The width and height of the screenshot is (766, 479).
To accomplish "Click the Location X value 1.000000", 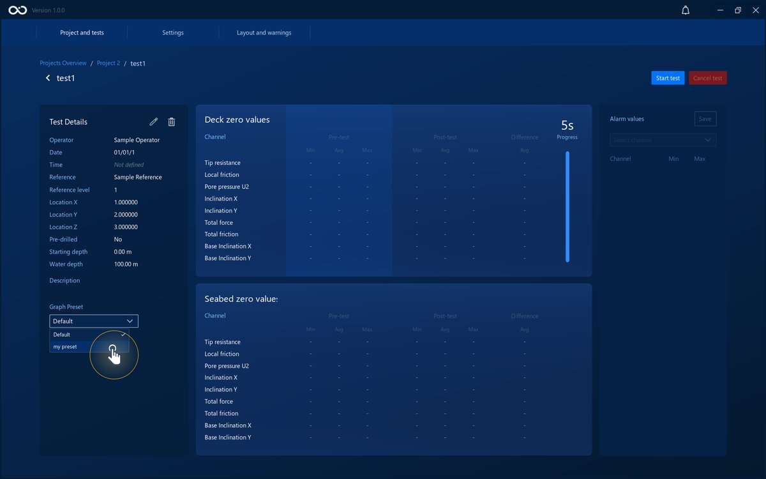I will tap(126, 202).
